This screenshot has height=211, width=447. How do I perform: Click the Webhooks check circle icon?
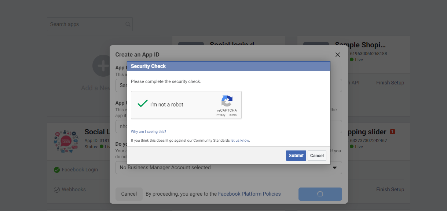(57, 190)
